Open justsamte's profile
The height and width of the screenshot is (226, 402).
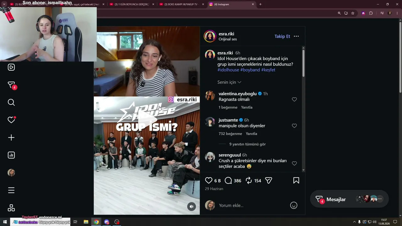228,120
